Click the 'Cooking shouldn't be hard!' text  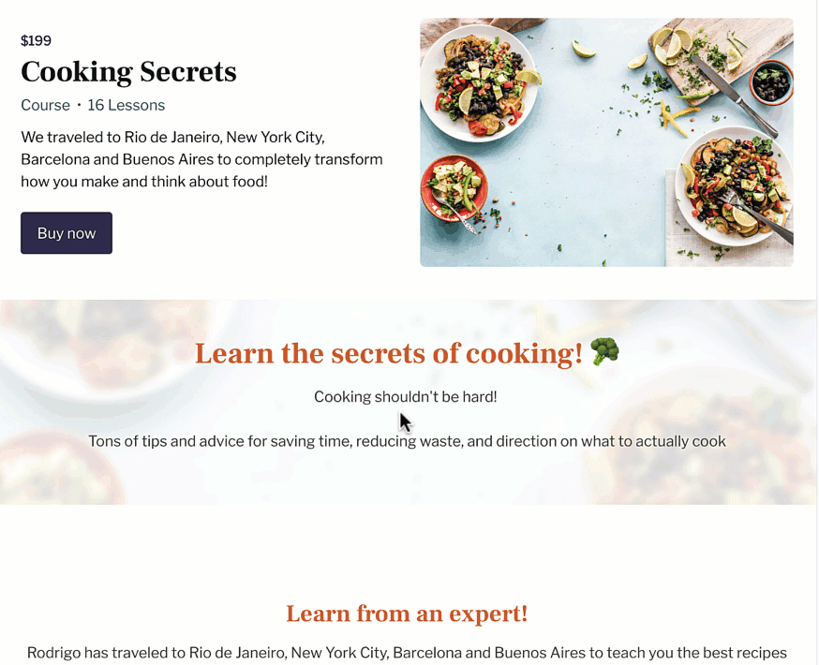[x=406, y=397]
